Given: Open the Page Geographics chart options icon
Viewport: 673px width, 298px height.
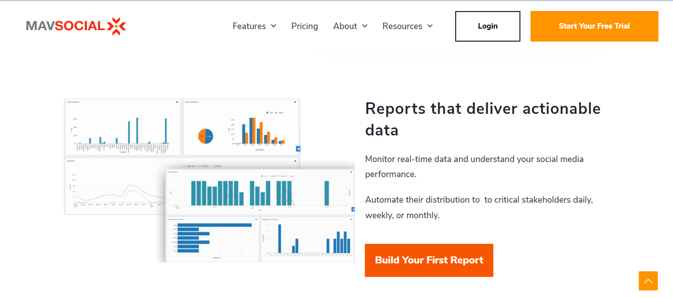Looking at the screenshot, I should pyautogui.click(x=177, y=102).
